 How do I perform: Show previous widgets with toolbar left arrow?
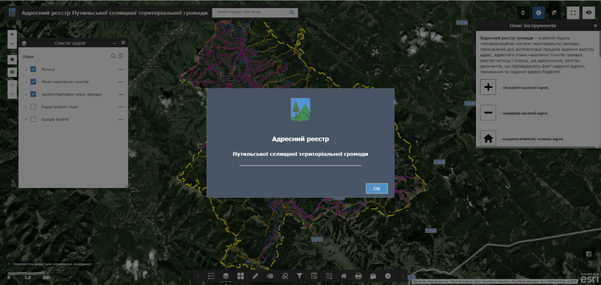(x=198, y=276)
